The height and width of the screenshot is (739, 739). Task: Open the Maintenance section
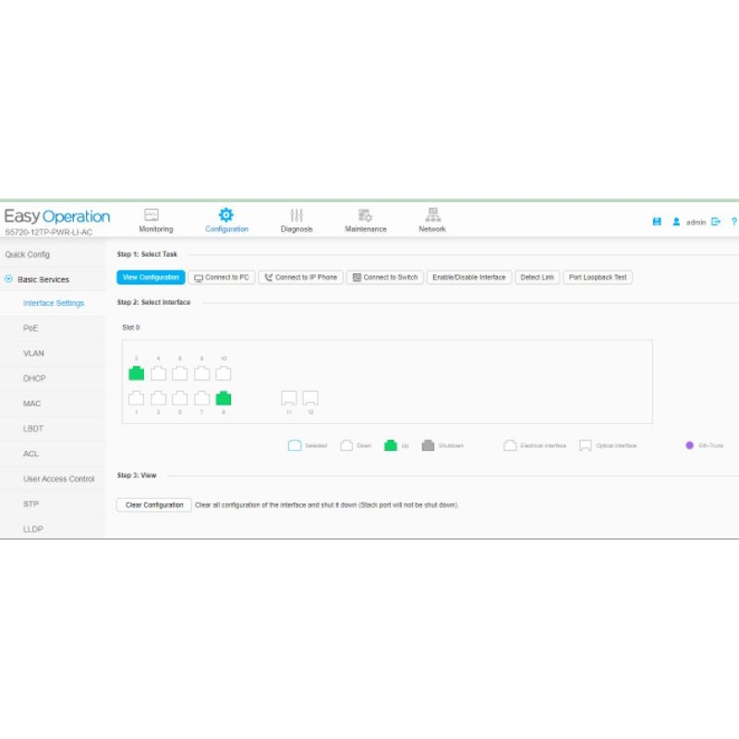click(366, 220)
